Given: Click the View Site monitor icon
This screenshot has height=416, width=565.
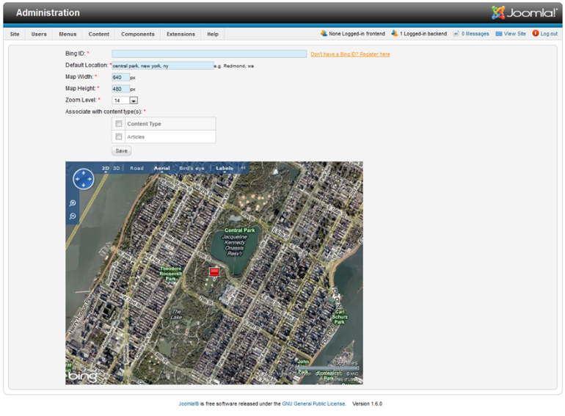Looking at the screenshot, I should (499, 34).
